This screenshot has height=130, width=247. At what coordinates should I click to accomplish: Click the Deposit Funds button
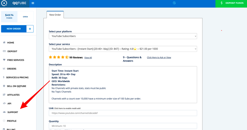coord(231,3)
